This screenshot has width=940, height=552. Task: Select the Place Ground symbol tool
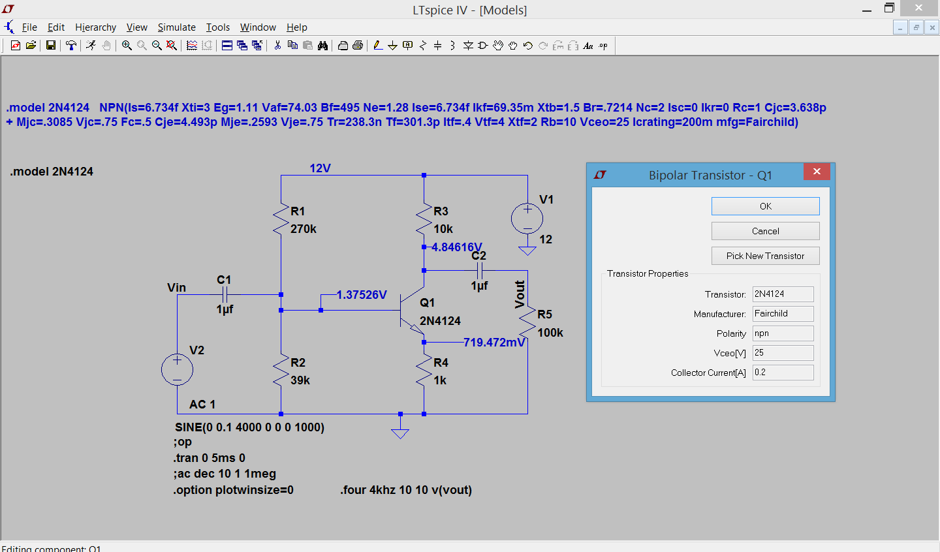coord(392,46)
